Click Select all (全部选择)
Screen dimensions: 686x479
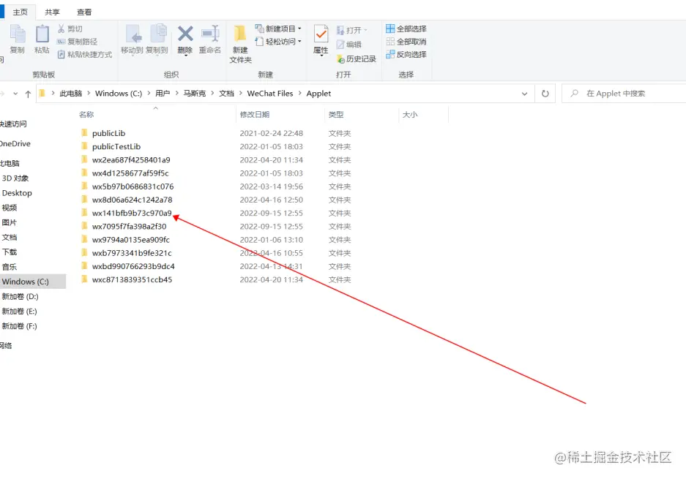pos(406,29)
